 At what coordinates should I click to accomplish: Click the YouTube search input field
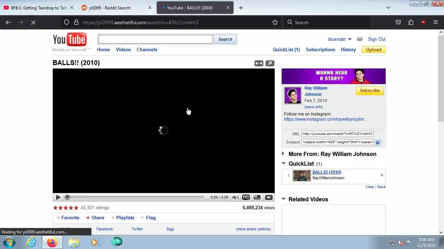tap(155, 39)
